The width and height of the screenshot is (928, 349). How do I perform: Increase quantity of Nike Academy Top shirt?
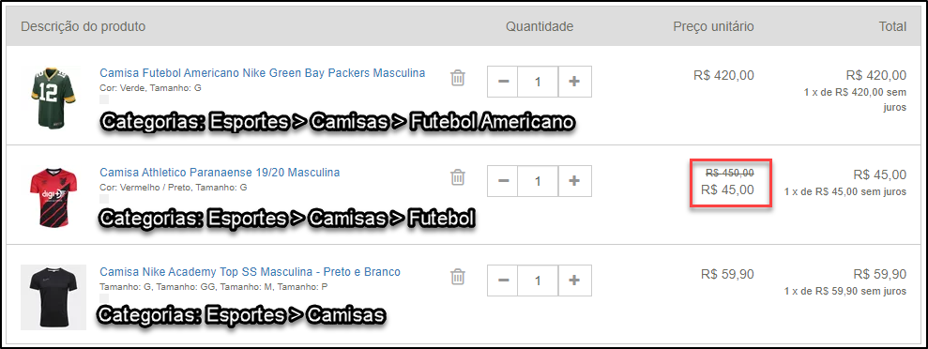[x=574, y=281]
